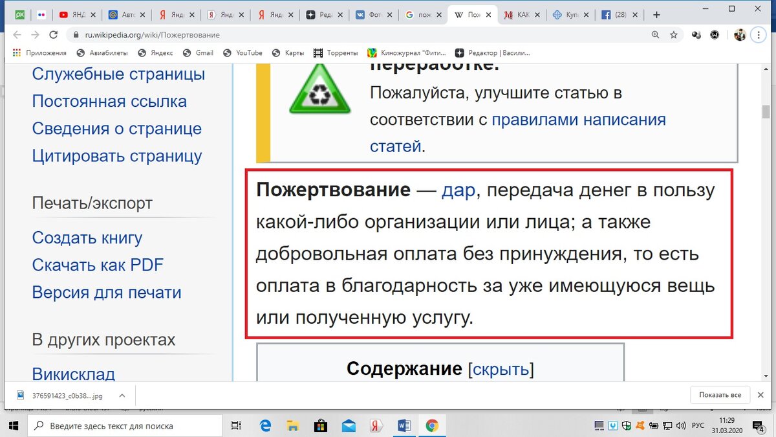Open the Avast antivirus tray icon
Viewport: 776px width, 437px height.
640,425
